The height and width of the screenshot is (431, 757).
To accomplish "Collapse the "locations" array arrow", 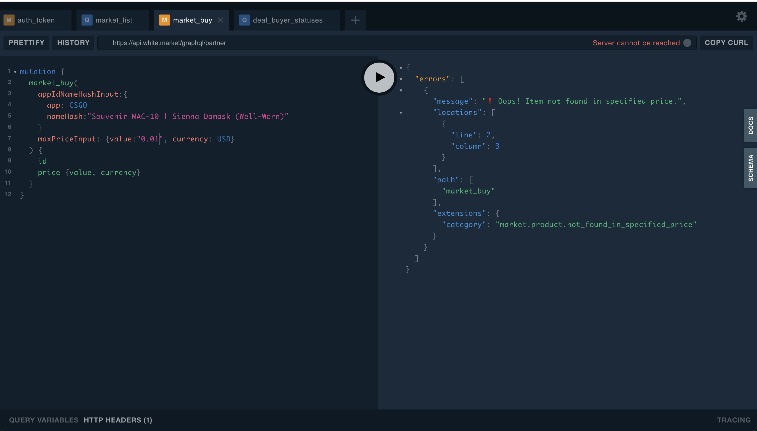I will (x=401, y=113).
